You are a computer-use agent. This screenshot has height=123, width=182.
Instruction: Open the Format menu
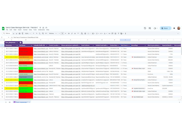[x=25, y=30]
